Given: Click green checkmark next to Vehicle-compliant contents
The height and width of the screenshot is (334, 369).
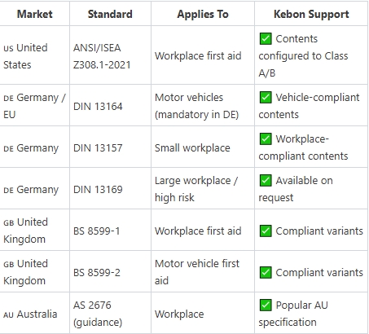Looking at the screenshot, I should click(x=266, y=97).
